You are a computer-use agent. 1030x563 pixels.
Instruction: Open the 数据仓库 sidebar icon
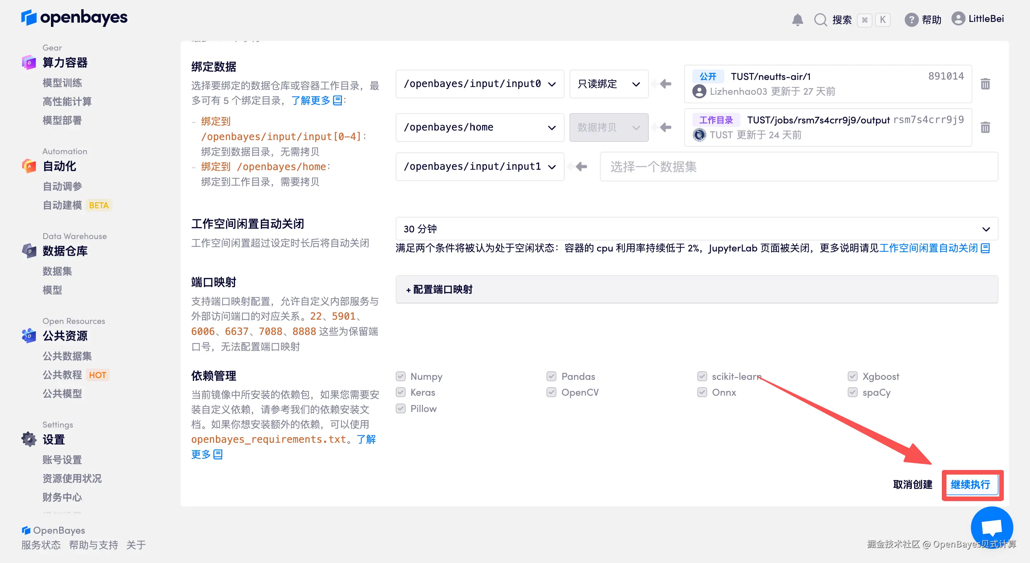(28, 250)
